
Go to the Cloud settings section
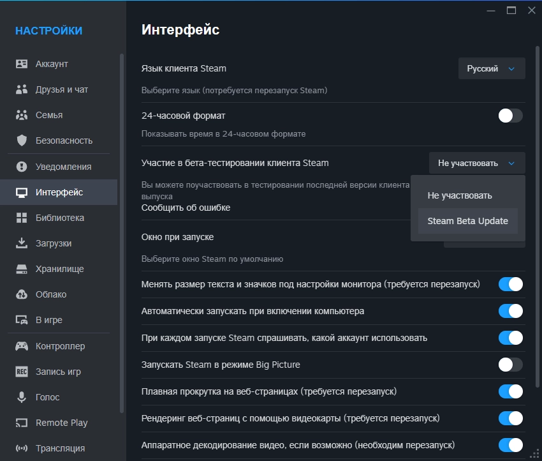click(x=51, y=294)
